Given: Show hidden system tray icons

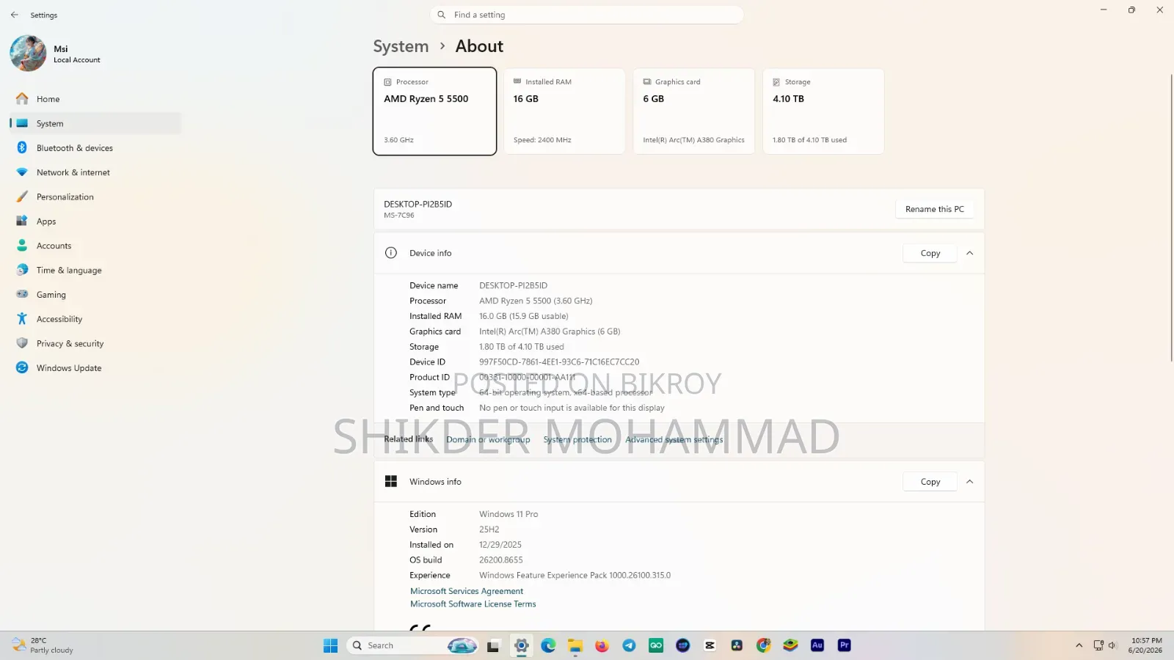Looking at the screenshot, I should point(1079,645).
